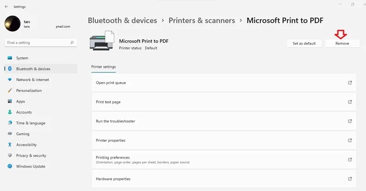Viewport: 366px width, 191px height.
Task: Run the troubleshooter
Action: click(x=224, y=121)
